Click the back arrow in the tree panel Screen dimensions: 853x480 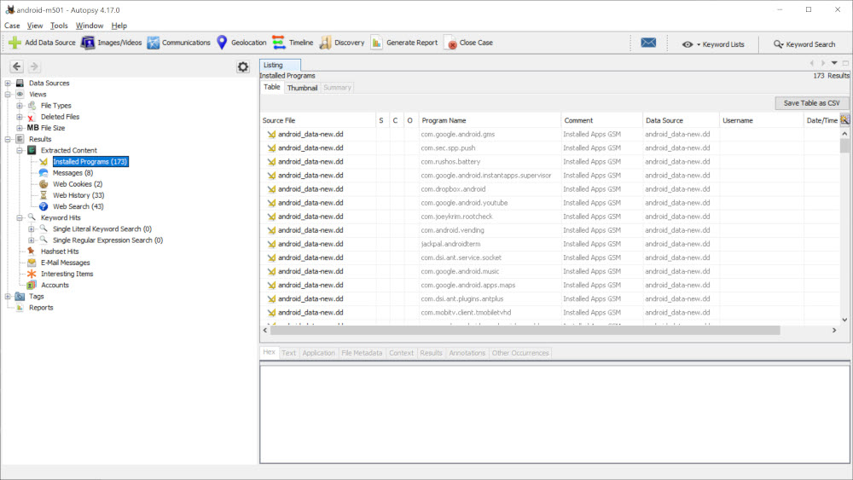[x=16, y=67]
